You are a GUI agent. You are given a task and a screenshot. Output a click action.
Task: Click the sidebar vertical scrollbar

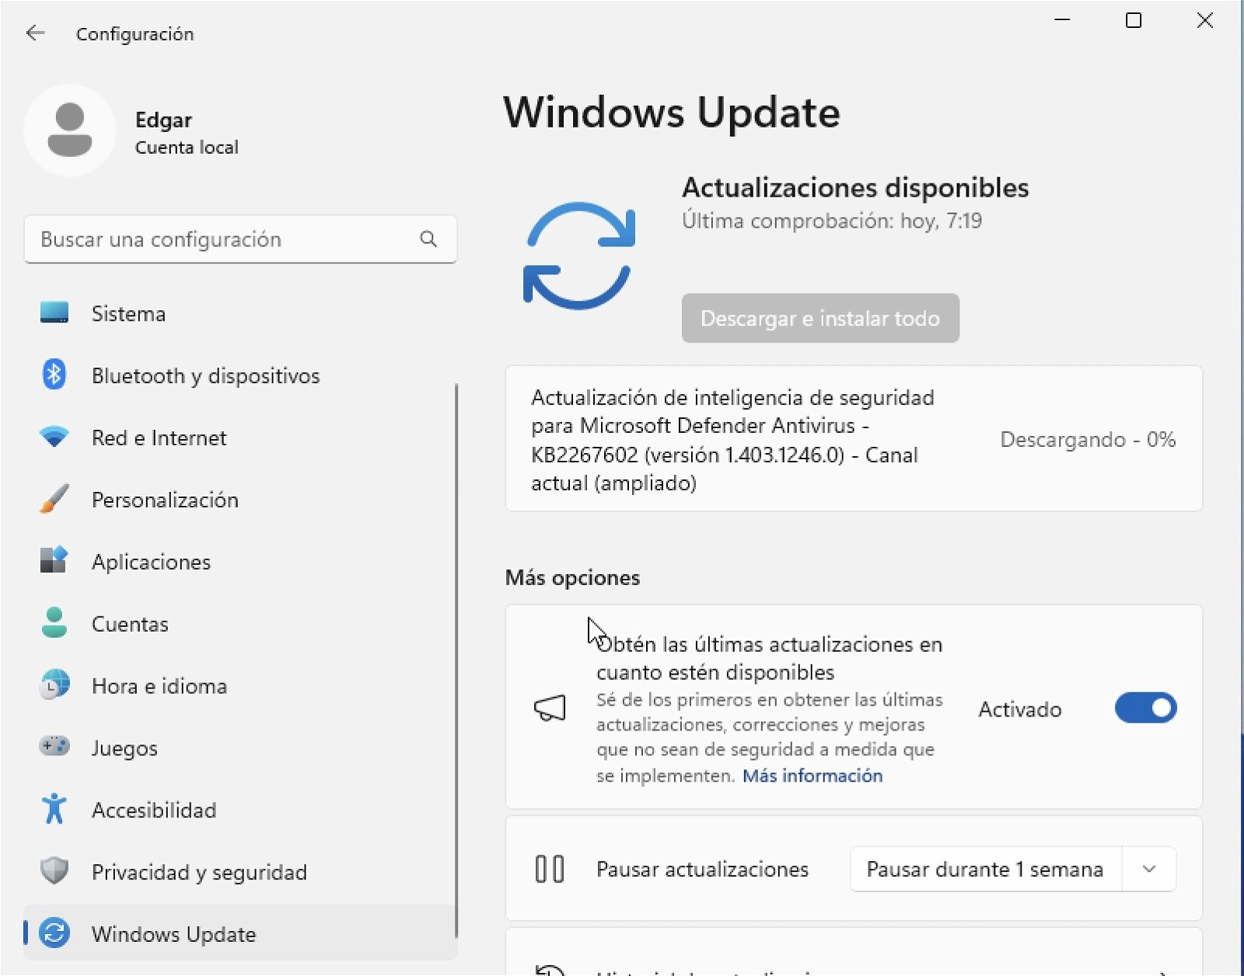456,661
